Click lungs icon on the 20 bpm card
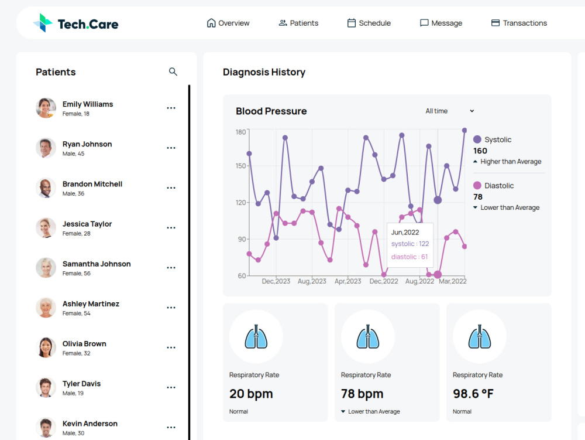Image resolution: width=585 pixels, height=440 pixels. point(256,336)
